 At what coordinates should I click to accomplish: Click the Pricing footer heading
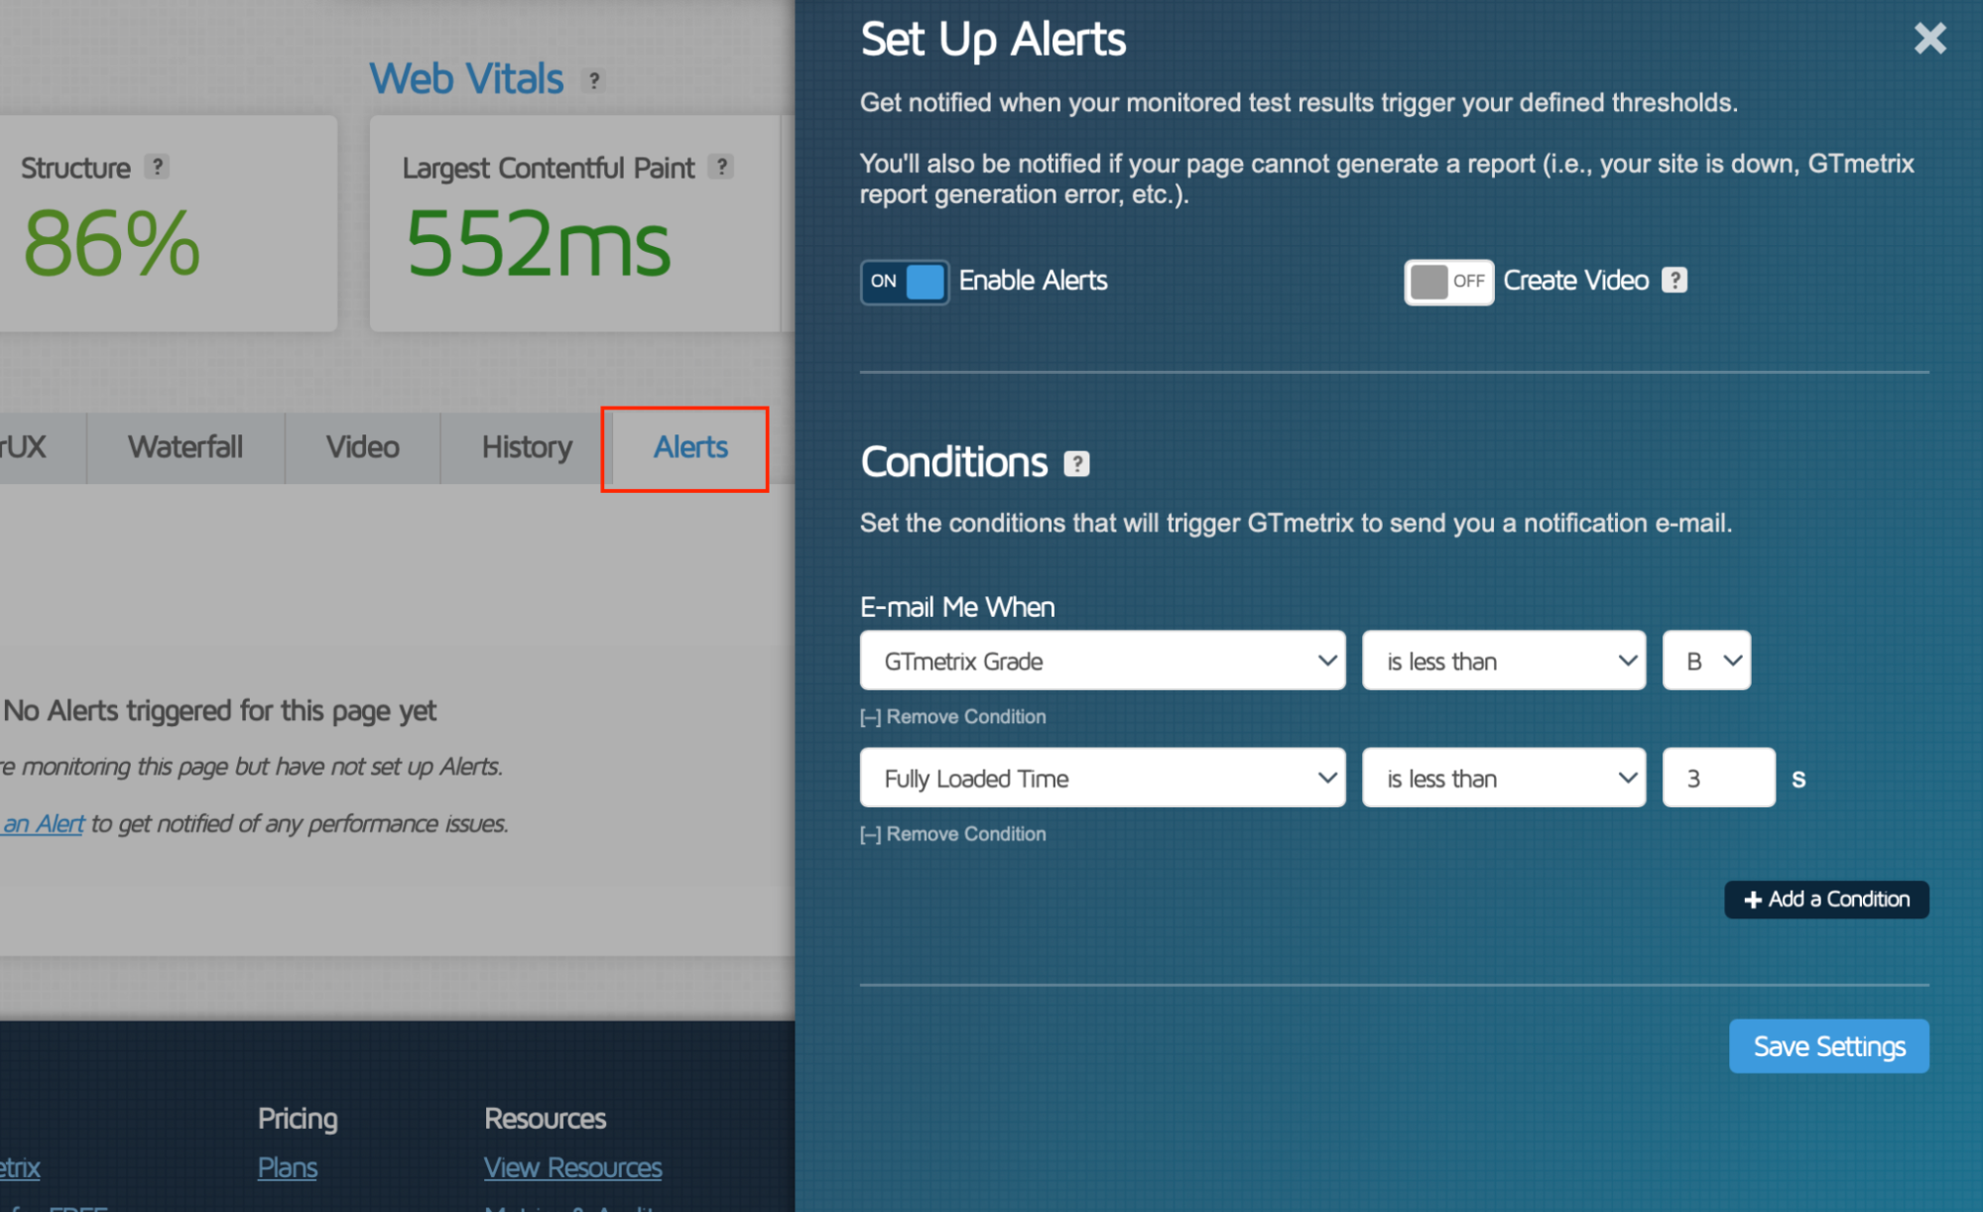(x=298, y=1119)
